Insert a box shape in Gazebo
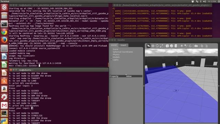220x124 pixels. (167, 46)
